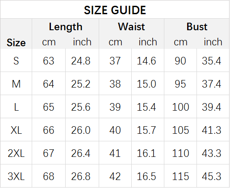Select the XL size row label
Image resolution: width=230 pixels, height=188 pixels.
(x=16, y=130)
